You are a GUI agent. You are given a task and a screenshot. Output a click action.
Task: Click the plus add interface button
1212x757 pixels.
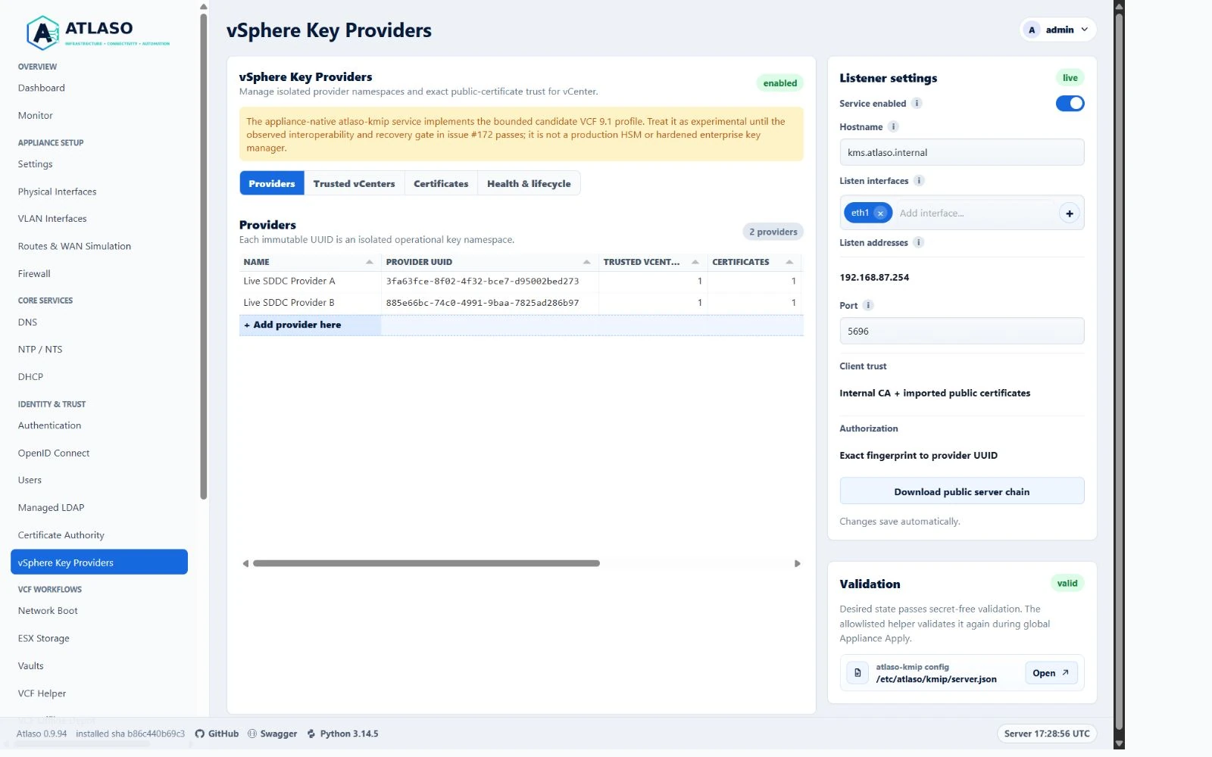(x=1069, y=213)
